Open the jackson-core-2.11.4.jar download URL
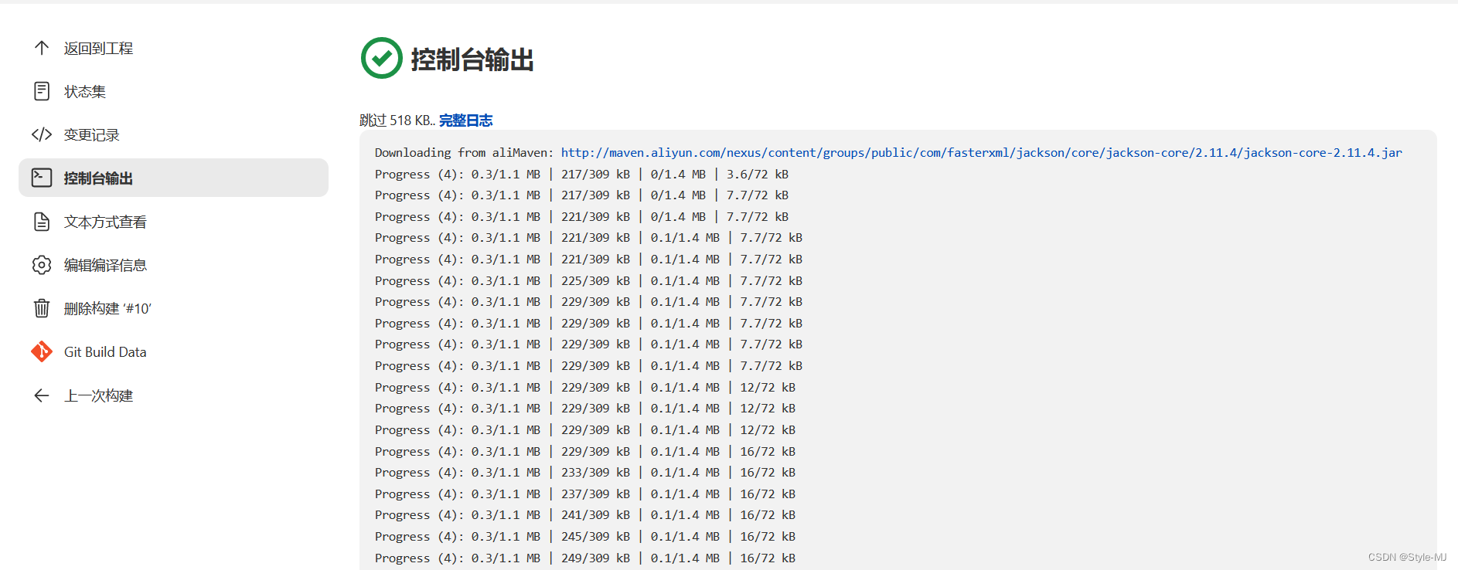Screen dimensions: 1458x570 coord(981,153)
